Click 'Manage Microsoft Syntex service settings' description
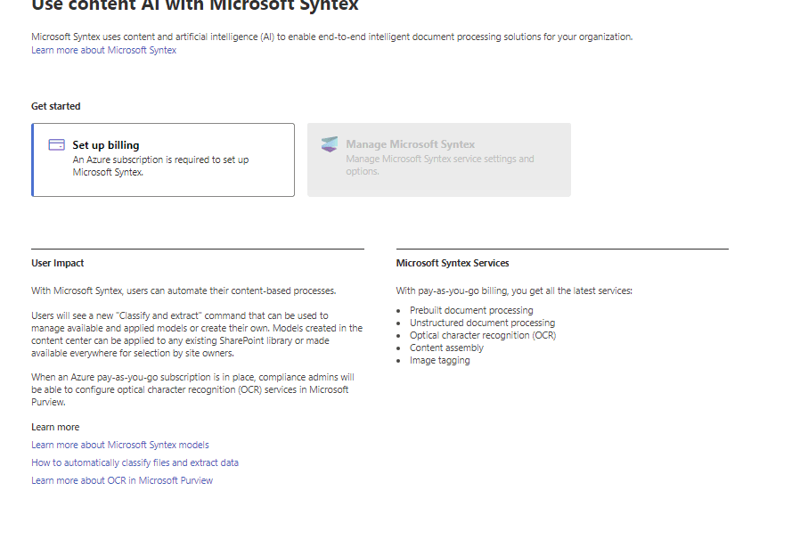Screen dimensions: 808x540 (x=439, y=165)
